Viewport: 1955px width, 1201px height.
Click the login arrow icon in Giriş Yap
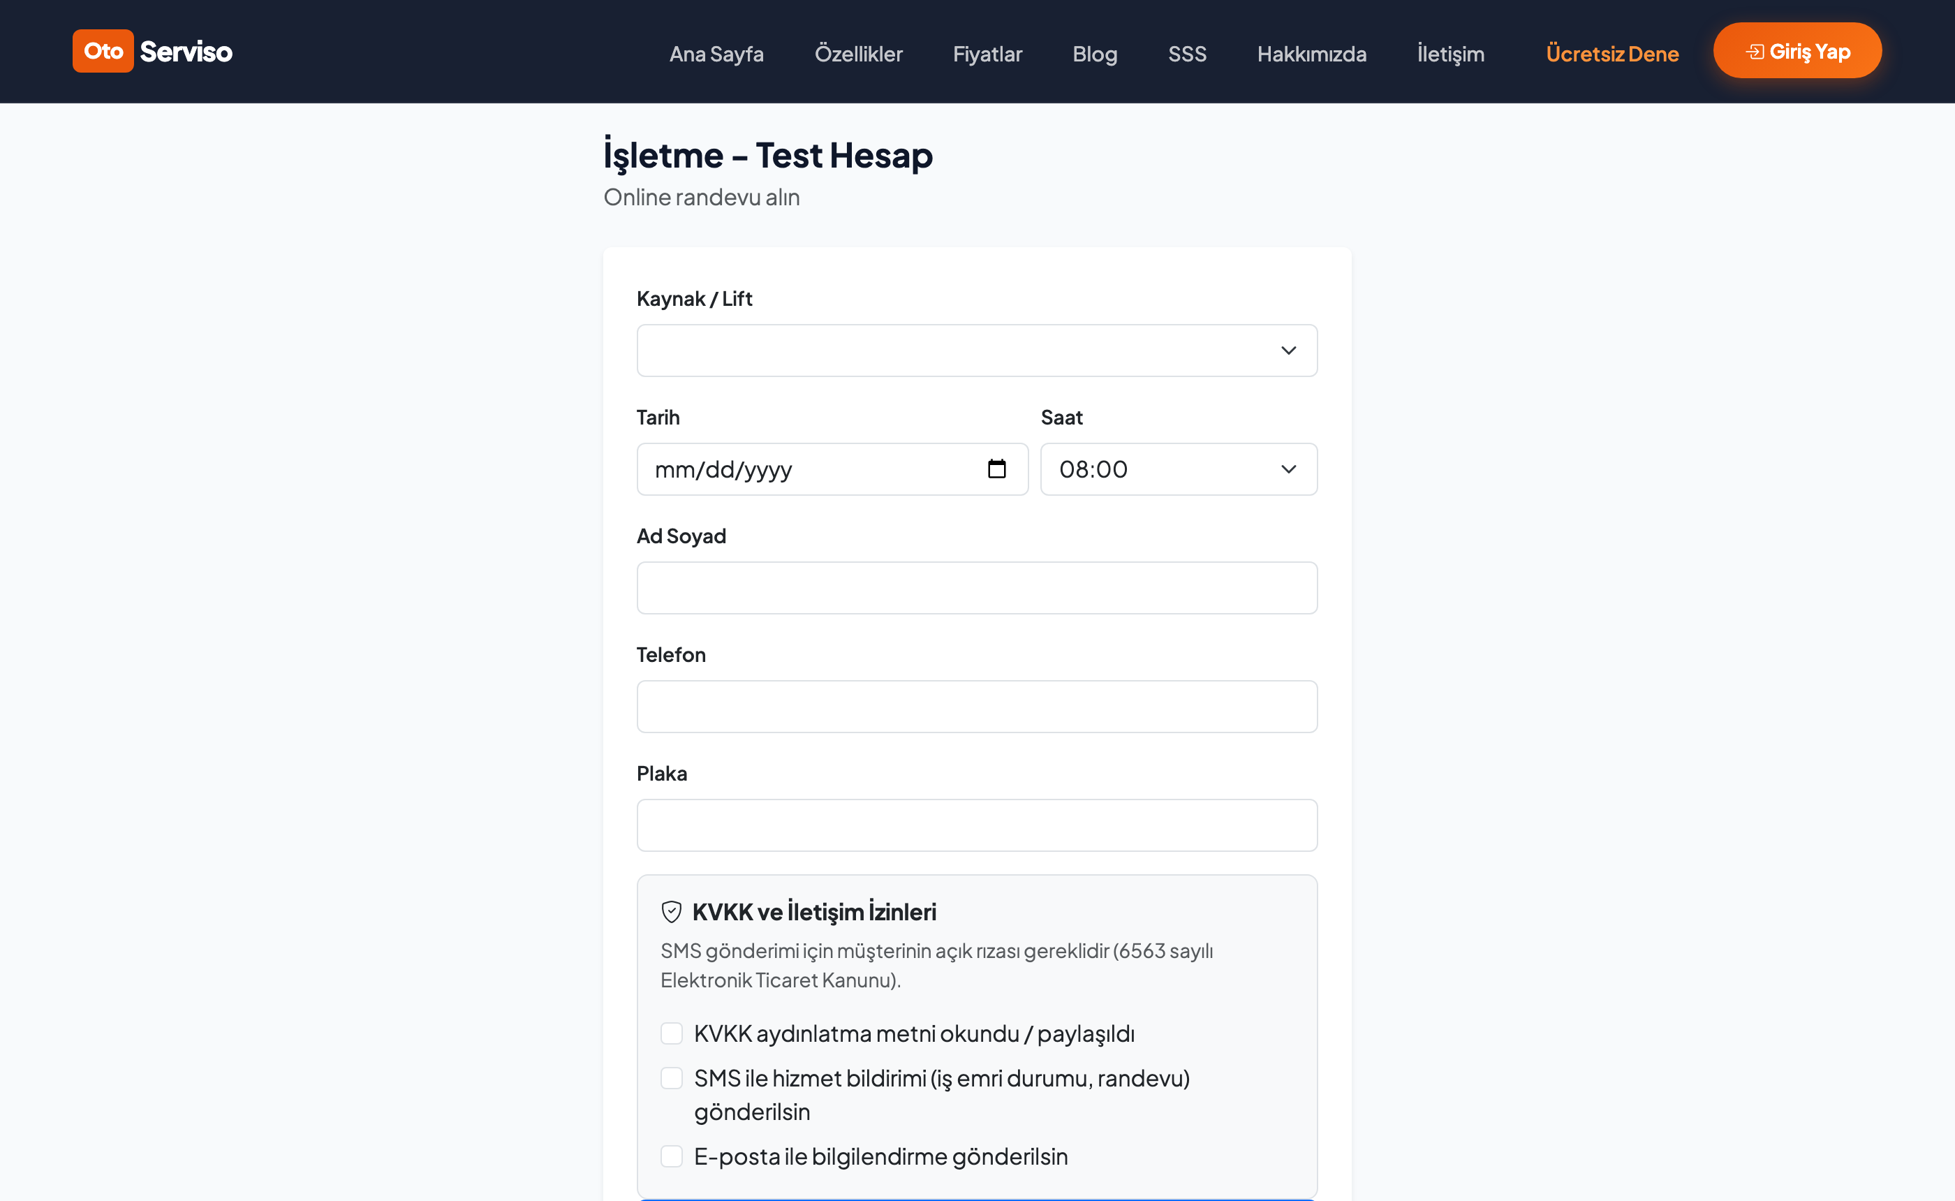tap(1755, 52)
